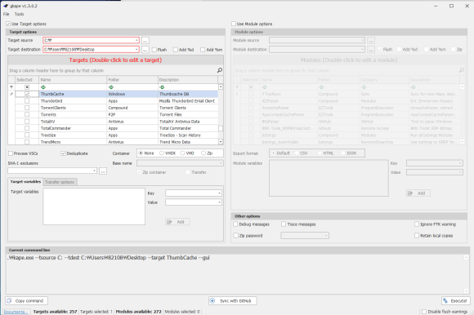
Task: Select the TorrentClients target checkbox
Action: point(27,108)
